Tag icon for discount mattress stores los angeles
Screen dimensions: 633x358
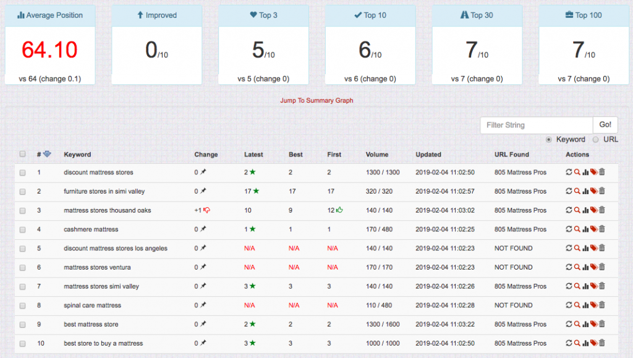(x=593, y=248)
